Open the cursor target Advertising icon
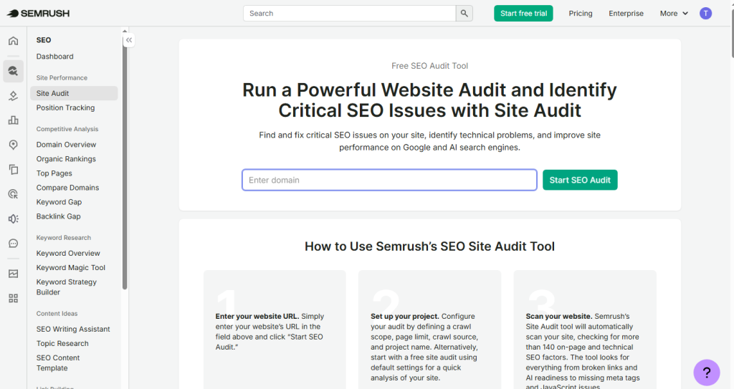Image resolution: width=734 pixels, height=389 pixels. 13,194
